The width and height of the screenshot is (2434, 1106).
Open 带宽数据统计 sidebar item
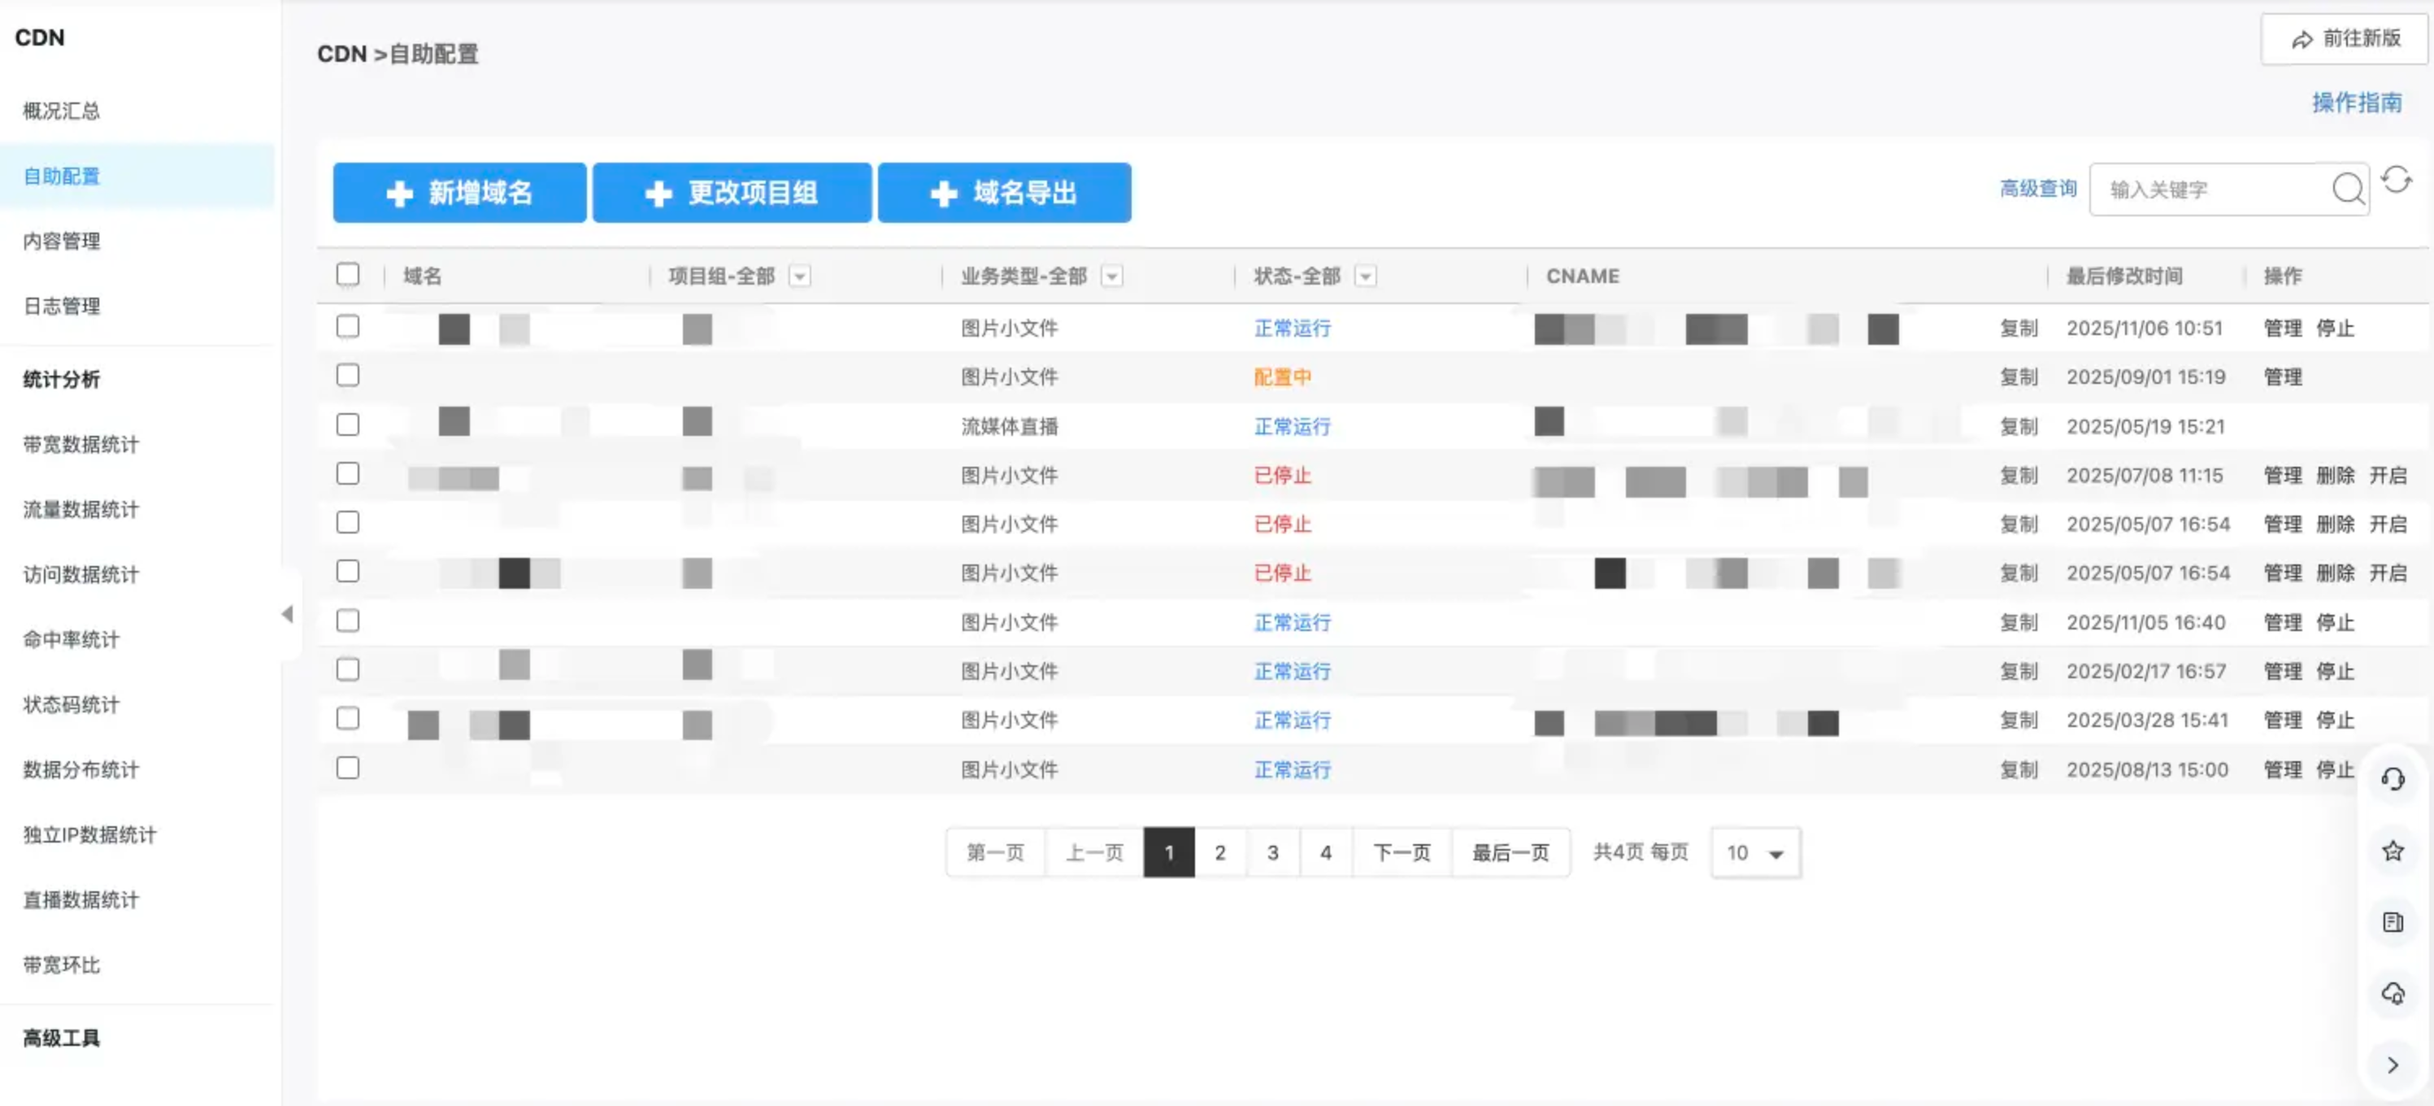80,444
